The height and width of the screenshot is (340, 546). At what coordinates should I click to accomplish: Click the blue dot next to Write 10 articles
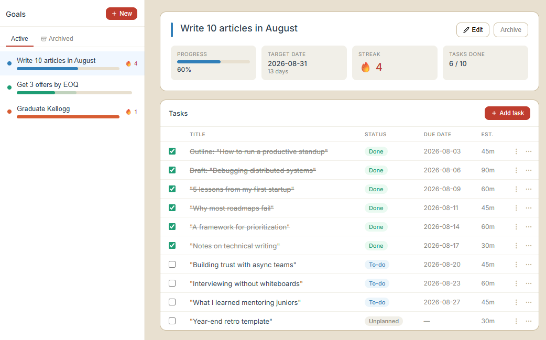(9, 63)
